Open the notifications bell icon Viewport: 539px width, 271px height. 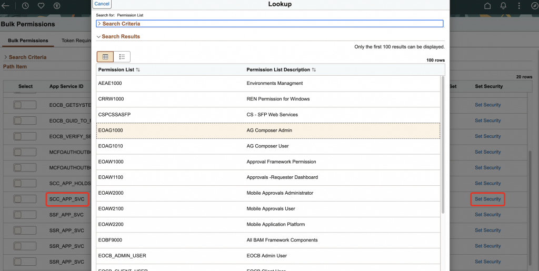503,6
